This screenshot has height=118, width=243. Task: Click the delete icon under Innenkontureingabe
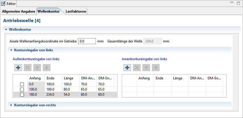[x=137, y=68]
